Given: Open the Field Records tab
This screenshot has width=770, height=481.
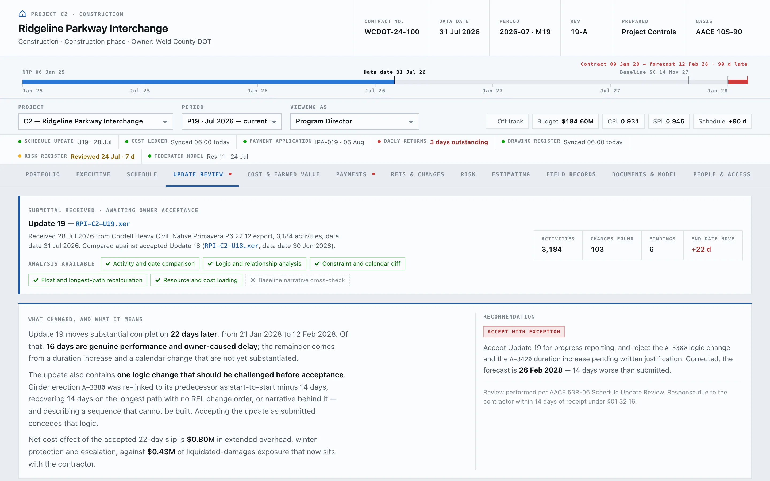Looking at the screenshot, I should pyautogui.click(x=571, y=175).
